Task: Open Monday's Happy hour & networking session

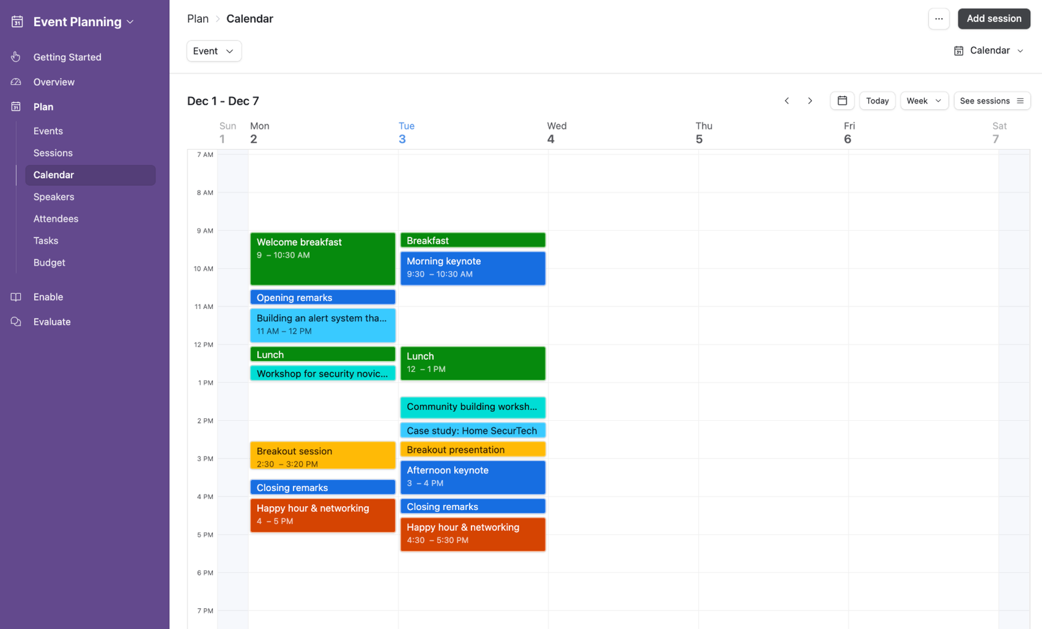Action: [x=322, y=515]
